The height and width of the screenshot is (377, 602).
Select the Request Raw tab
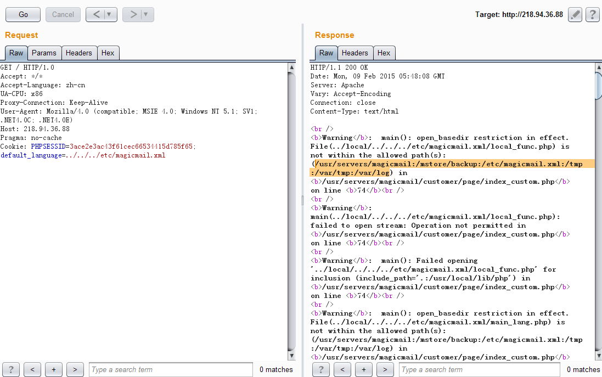16,53
